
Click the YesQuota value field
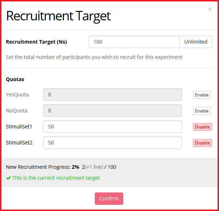click(x=112, y=95)
